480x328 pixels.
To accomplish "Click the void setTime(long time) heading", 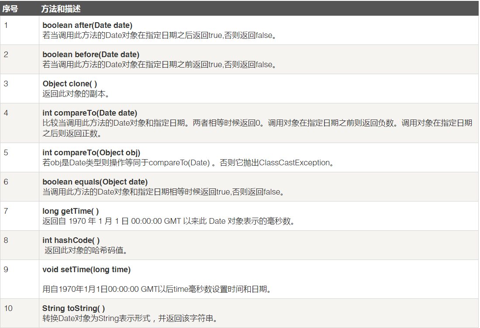I will pos(86,270).
